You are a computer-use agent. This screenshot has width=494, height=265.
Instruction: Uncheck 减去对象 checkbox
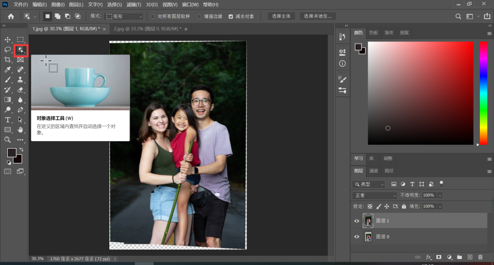point(231,16)
